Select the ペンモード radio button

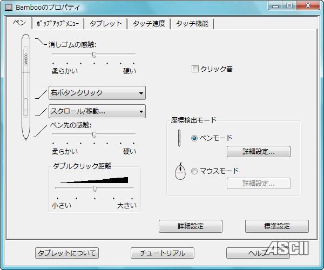[194, 138]
